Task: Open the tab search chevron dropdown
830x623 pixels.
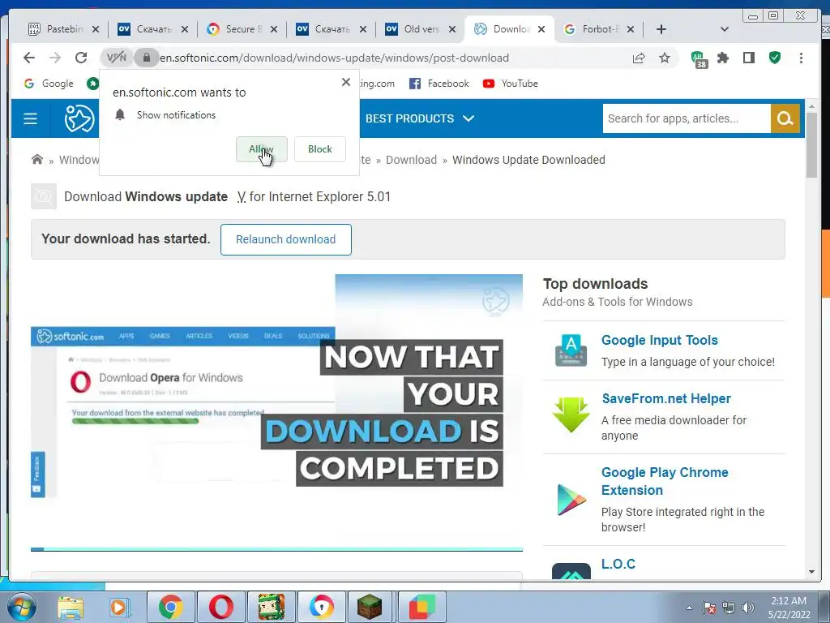Action: click(725, 29)
